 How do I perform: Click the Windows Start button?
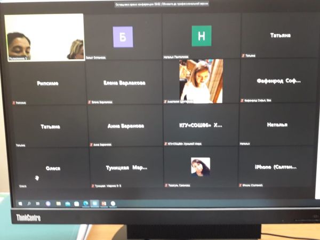click(20, 203)
